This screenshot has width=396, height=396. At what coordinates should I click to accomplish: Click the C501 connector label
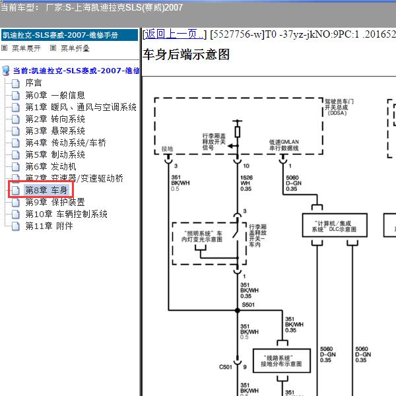(225, 367)
